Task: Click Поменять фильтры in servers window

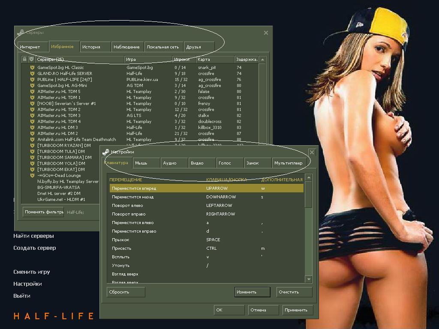Action: pyautogui.click(x=43, y=212)
